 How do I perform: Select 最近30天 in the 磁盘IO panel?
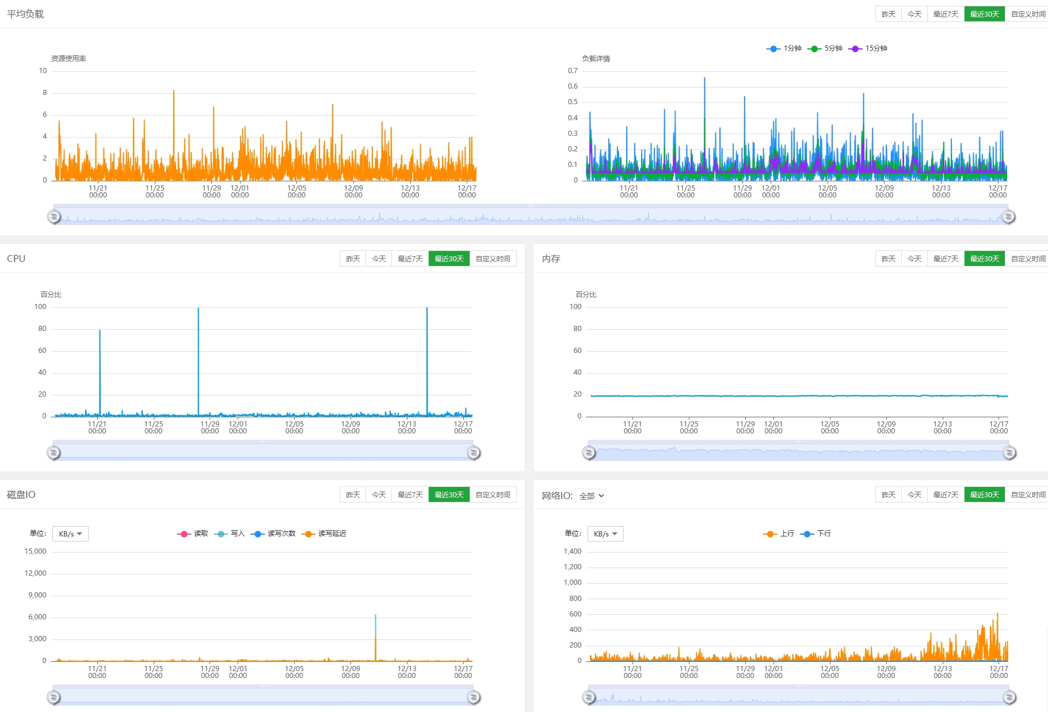[x=449, y=494]
